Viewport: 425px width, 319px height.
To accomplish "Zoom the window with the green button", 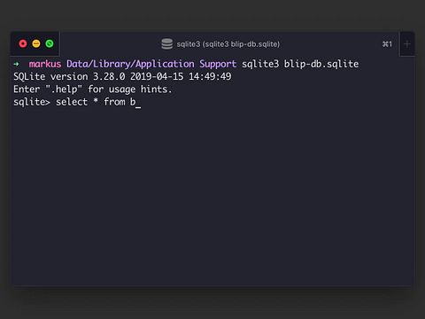I will click(50, 43).
